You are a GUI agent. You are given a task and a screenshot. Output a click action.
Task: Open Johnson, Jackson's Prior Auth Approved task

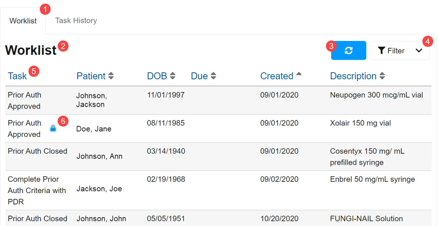pyautogui.click(x=24, y=101)
